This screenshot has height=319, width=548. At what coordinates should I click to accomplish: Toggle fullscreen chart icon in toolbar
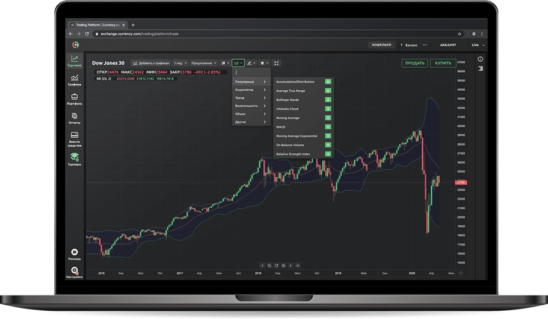pos(276,63)
